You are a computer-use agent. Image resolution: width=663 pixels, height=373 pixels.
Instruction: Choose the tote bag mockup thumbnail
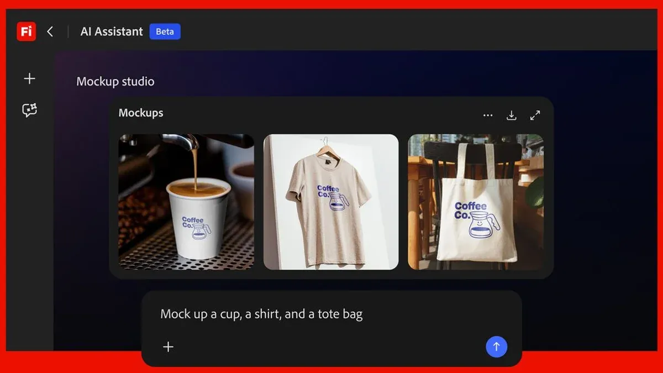[x=476, y=202]
